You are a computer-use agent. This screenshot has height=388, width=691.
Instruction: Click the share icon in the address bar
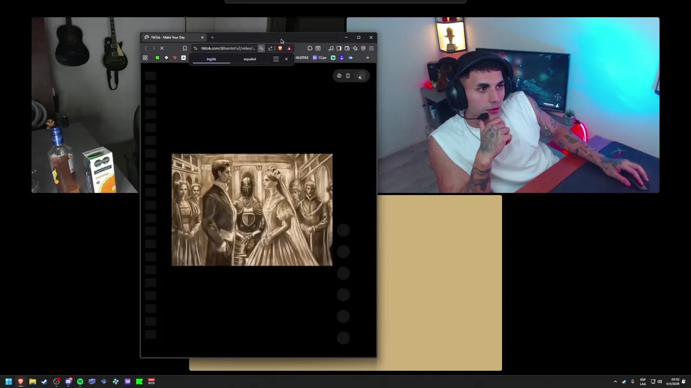(270, 48)
